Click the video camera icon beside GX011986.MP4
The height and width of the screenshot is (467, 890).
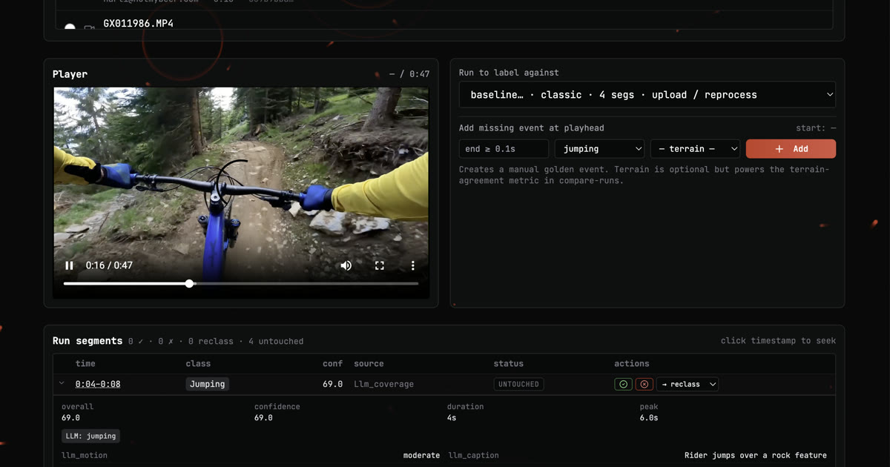pos(89,27)
